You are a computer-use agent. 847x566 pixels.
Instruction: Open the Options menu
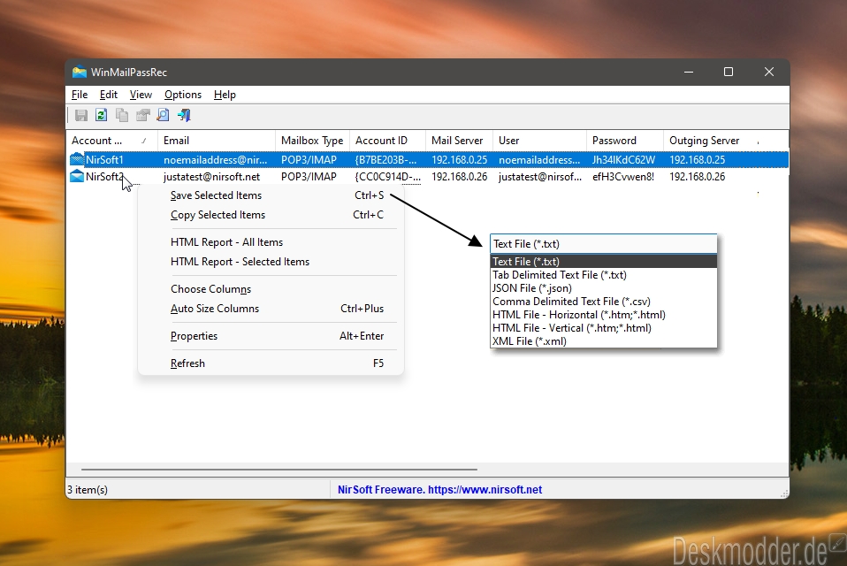(x=183, y=95)
